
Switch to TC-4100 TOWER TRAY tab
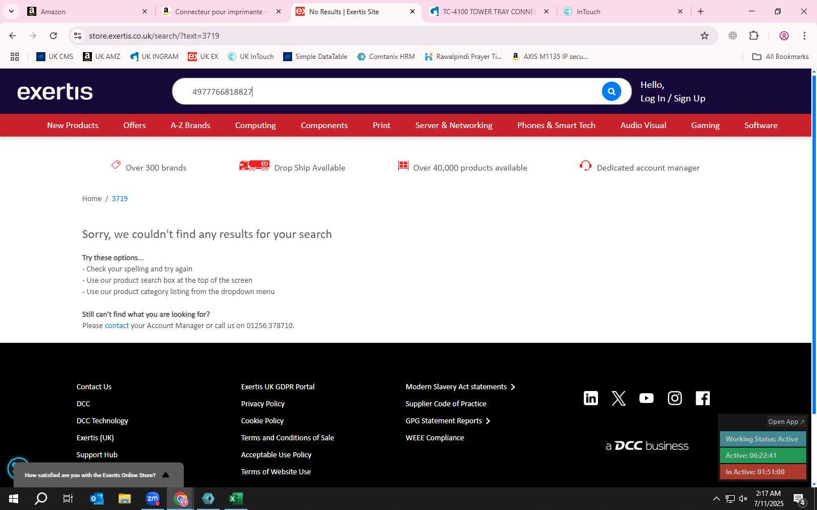[x=488, y=11]
